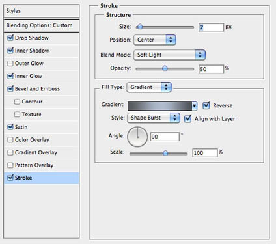Enable the Gradient Overlay checkbox
Screen dimensions: 276x244
[x=10, y=152]
